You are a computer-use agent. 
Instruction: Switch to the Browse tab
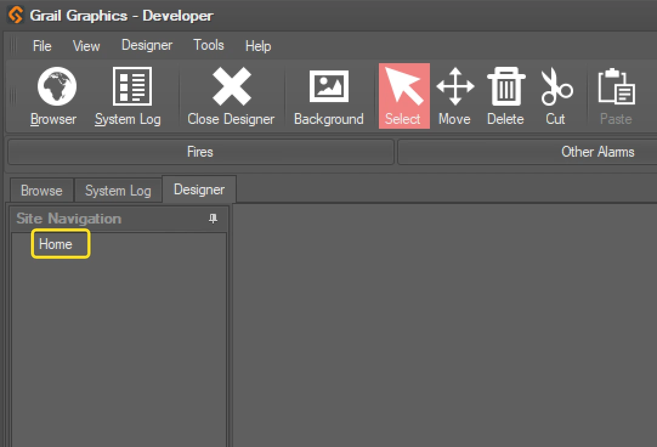(41, 190)
